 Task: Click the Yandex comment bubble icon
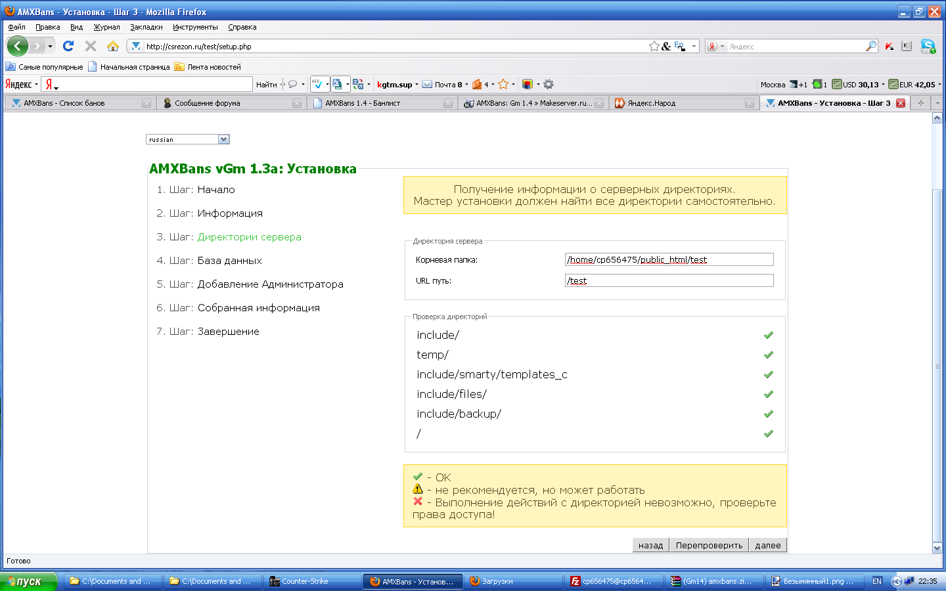click(292, 84)
